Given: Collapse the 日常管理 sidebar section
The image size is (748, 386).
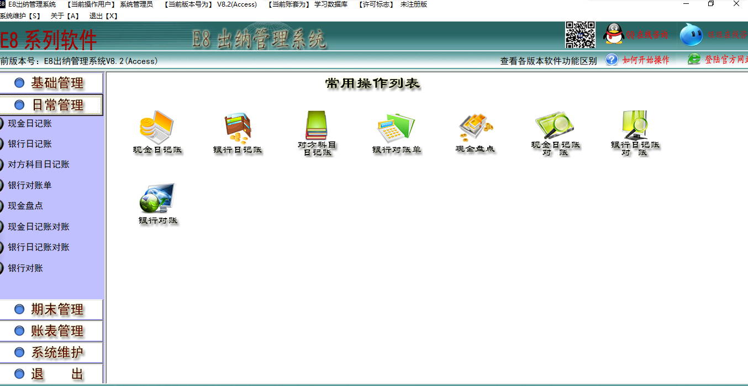Looking at the screenshot, I should click(x=51, y=105).
